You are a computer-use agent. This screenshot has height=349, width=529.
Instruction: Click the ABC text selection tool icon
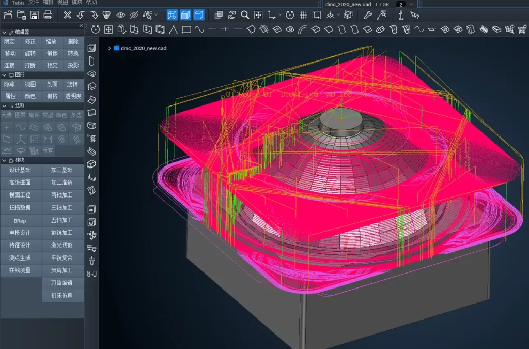pos(147,15)
